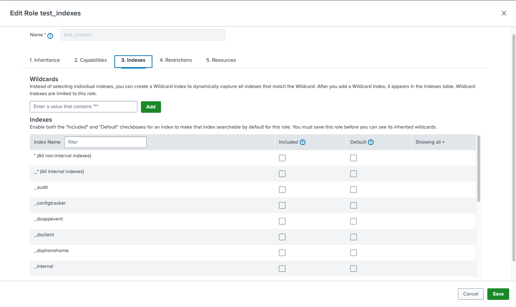Open the Showing all filter dropdown
The image size is (516, 307).
coord(430,142)
